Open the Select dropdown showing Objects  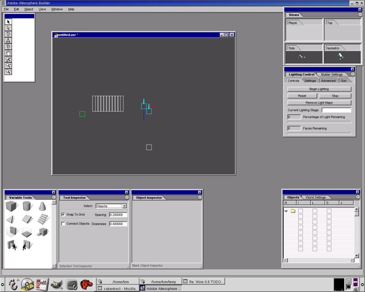[x=111, y=206]
